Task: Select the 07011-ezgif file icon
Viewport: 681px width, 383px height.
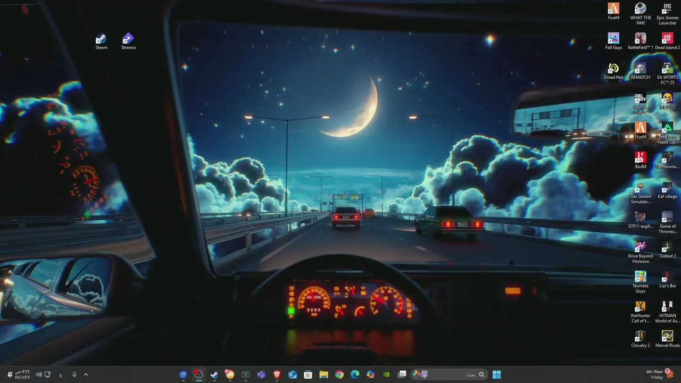Action: [641, 220]
